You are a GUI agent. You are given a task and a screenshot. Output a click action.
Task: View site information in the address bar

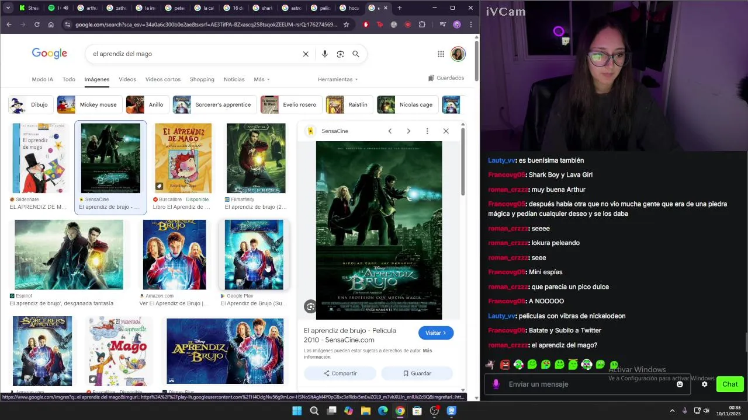click(68, 24)
